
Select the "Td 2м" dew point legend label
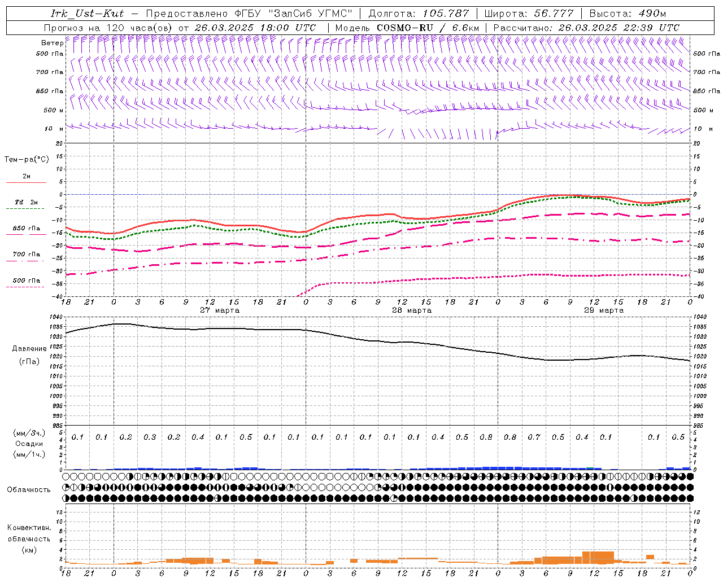click(x=27, y=202)
